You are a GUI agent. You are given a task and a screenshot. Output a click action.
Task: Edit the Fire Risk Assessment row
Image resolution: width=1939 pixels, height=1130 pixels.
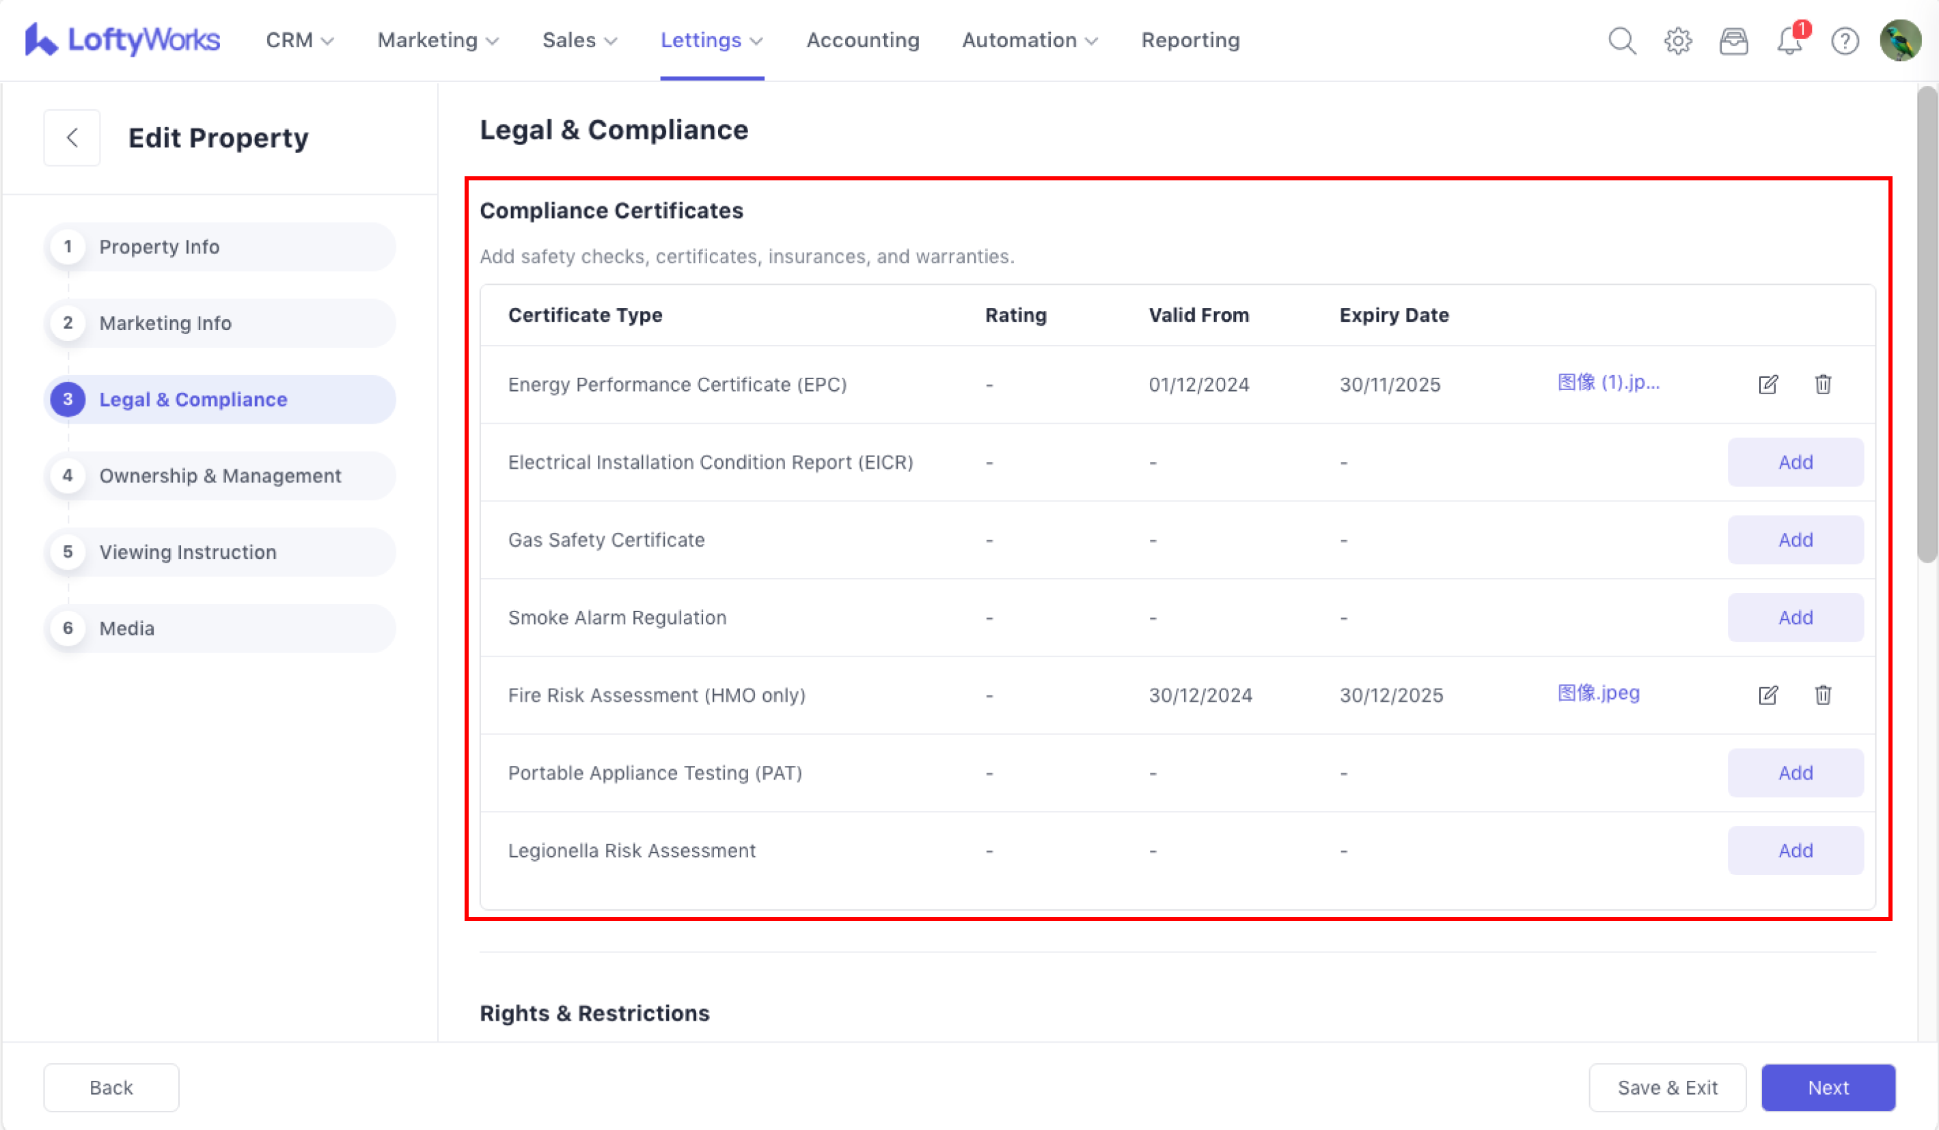pyautogui.click(x=1768, y=695)
